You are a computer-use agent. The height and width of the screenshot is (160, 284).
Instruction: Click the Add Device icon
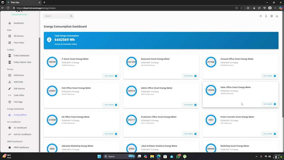[10, 75]
